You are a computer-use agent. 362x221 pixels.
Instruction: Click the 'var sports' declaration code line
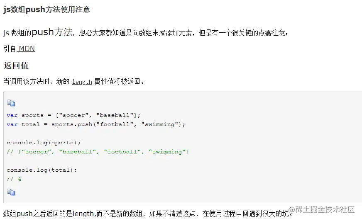[x=73, y=115]
